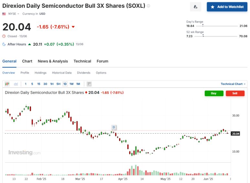This screenshot has height=183, width=250.
Task: Select the 1W interval toggle
Action: click(x=71, y=84)
